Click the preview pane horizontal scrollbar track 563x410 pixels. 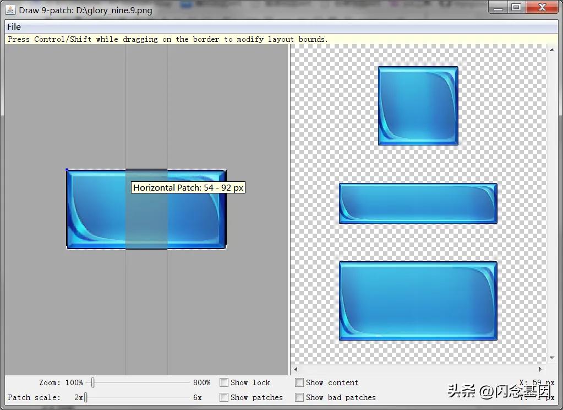418,370
